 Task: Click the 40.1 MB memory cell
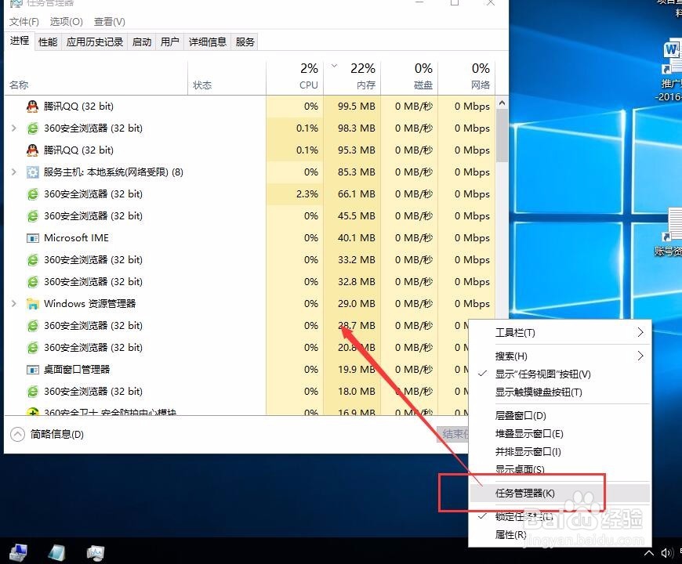[352, 238]
